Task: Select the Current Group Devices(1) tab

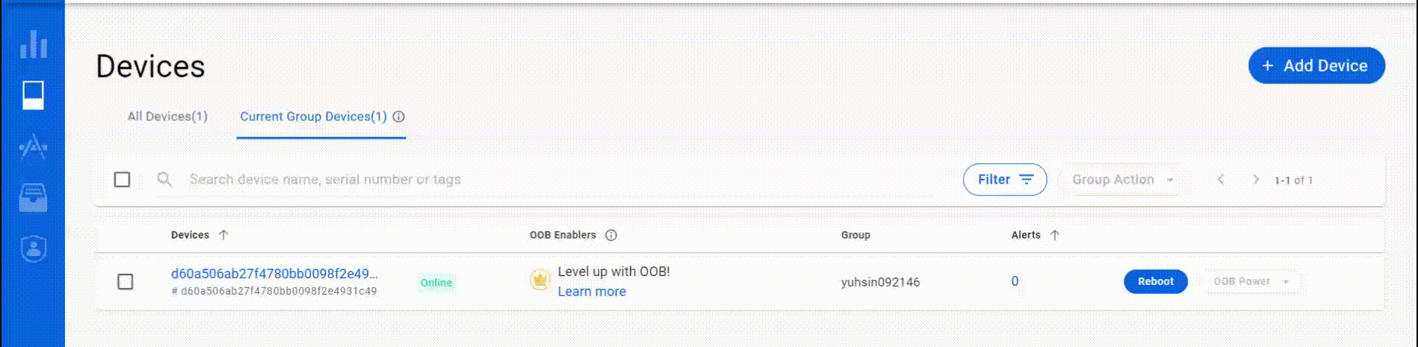Action: coord(313,117)
